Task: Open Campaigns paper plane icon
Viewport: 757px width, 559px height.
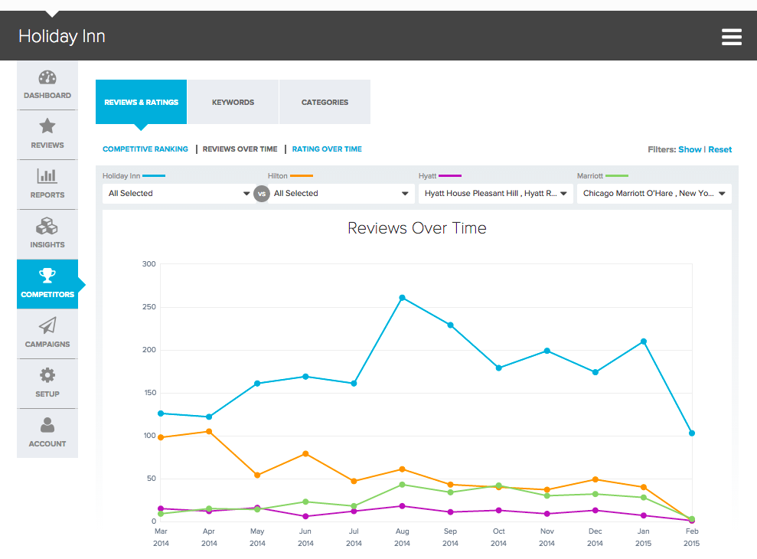Action: click(47, 326)
